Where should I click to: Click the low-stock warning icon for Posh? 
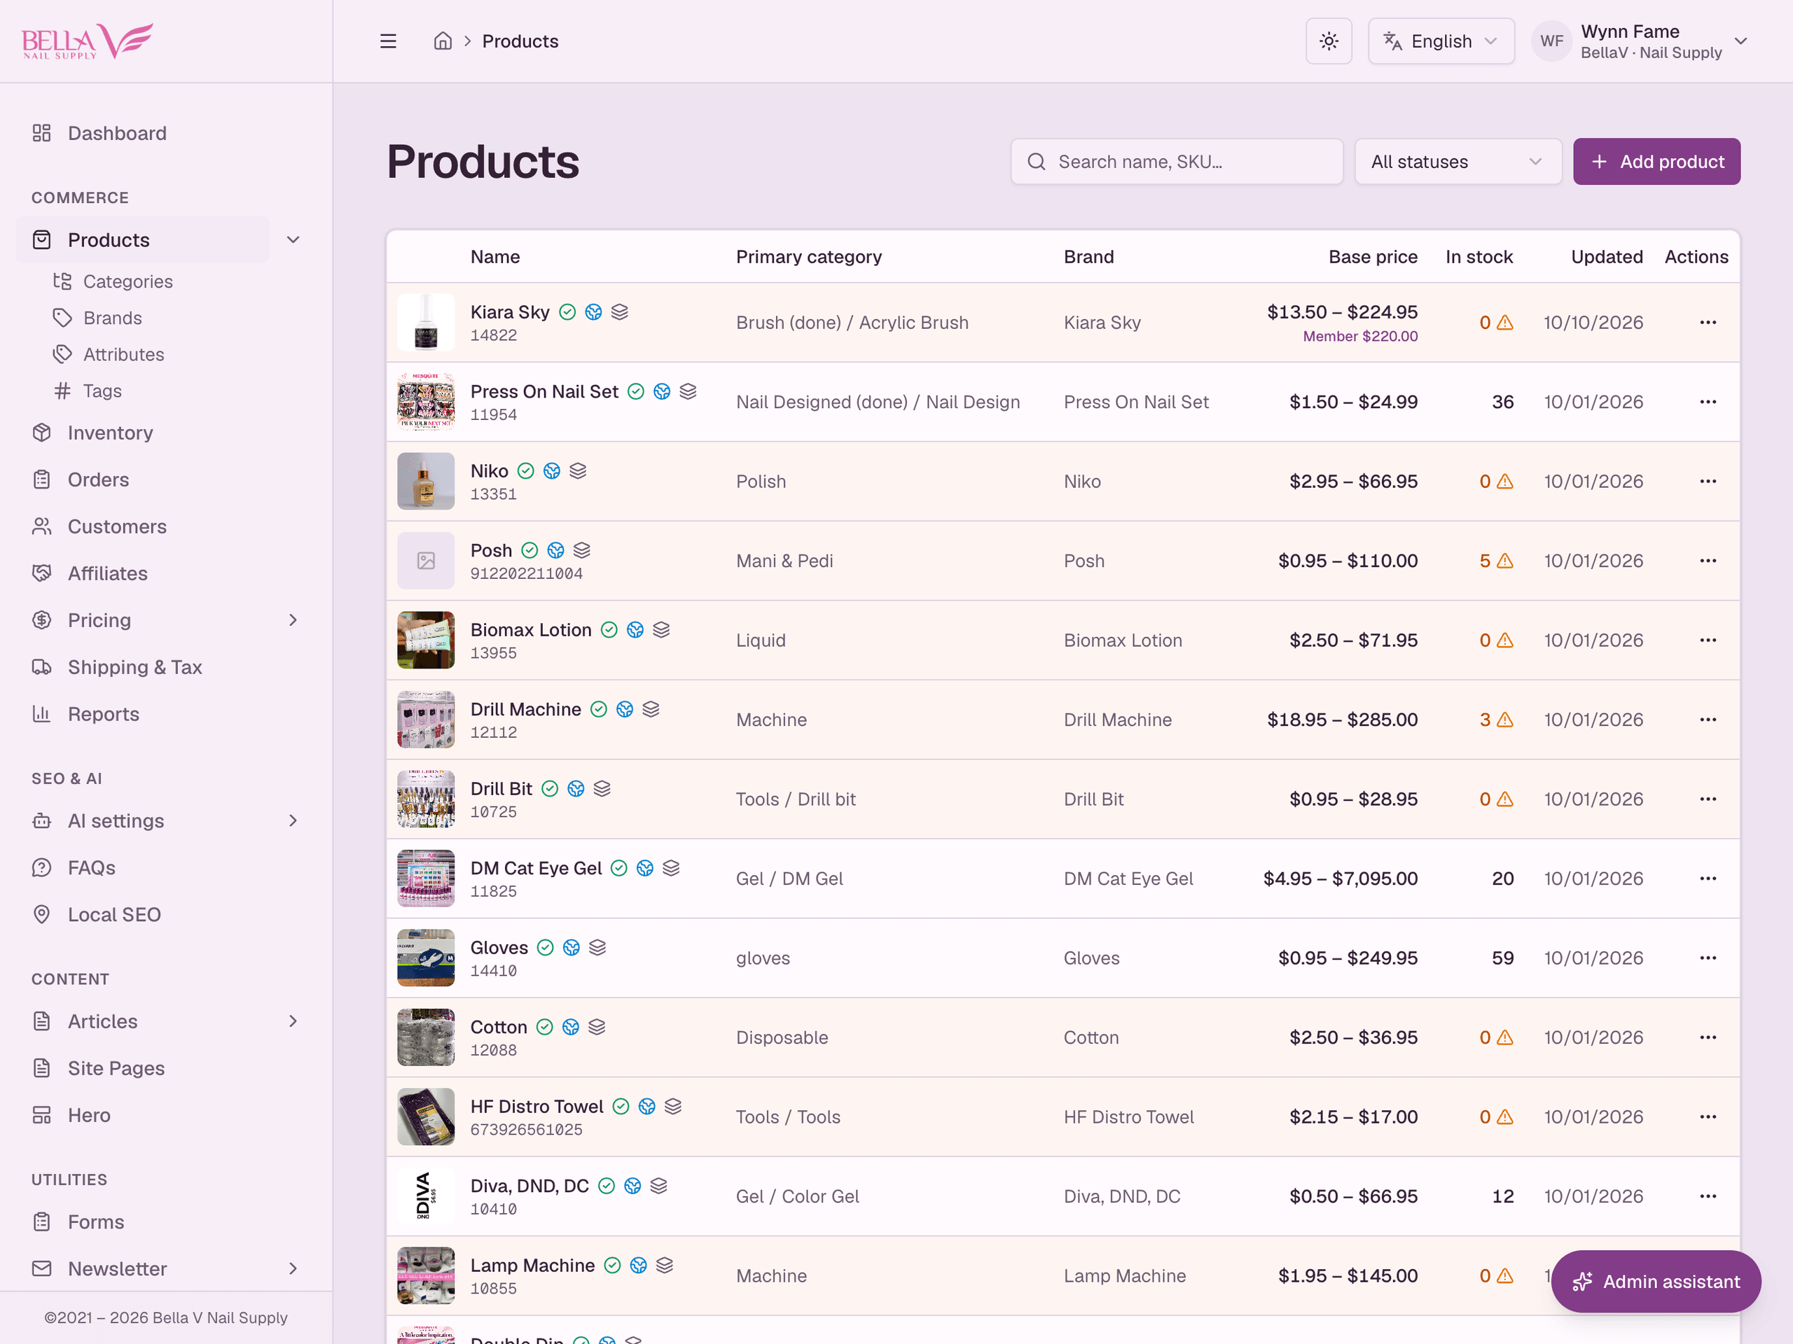coord(1505,561)
